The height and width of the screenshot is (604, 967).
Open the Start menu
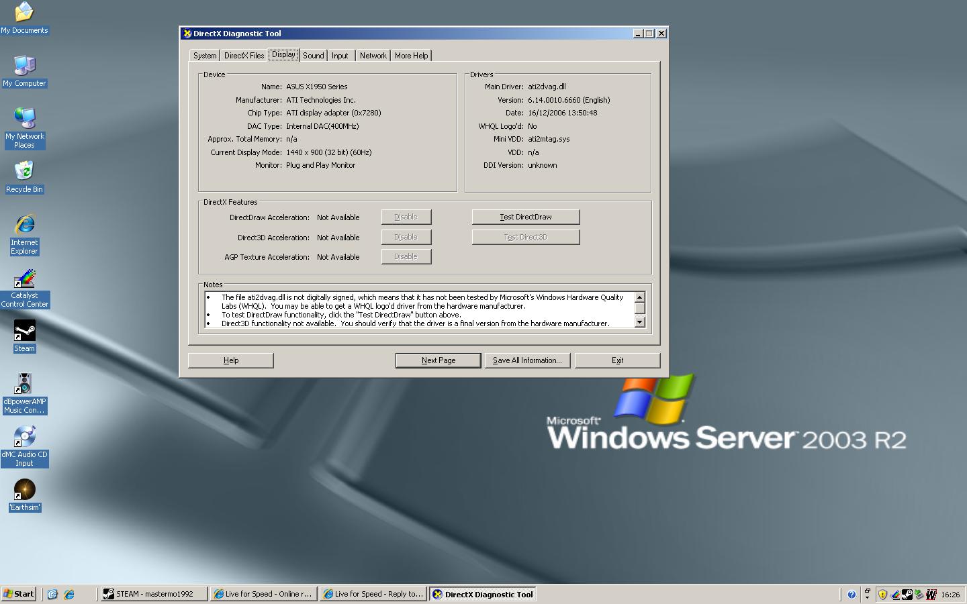click(x=19, y=594)
